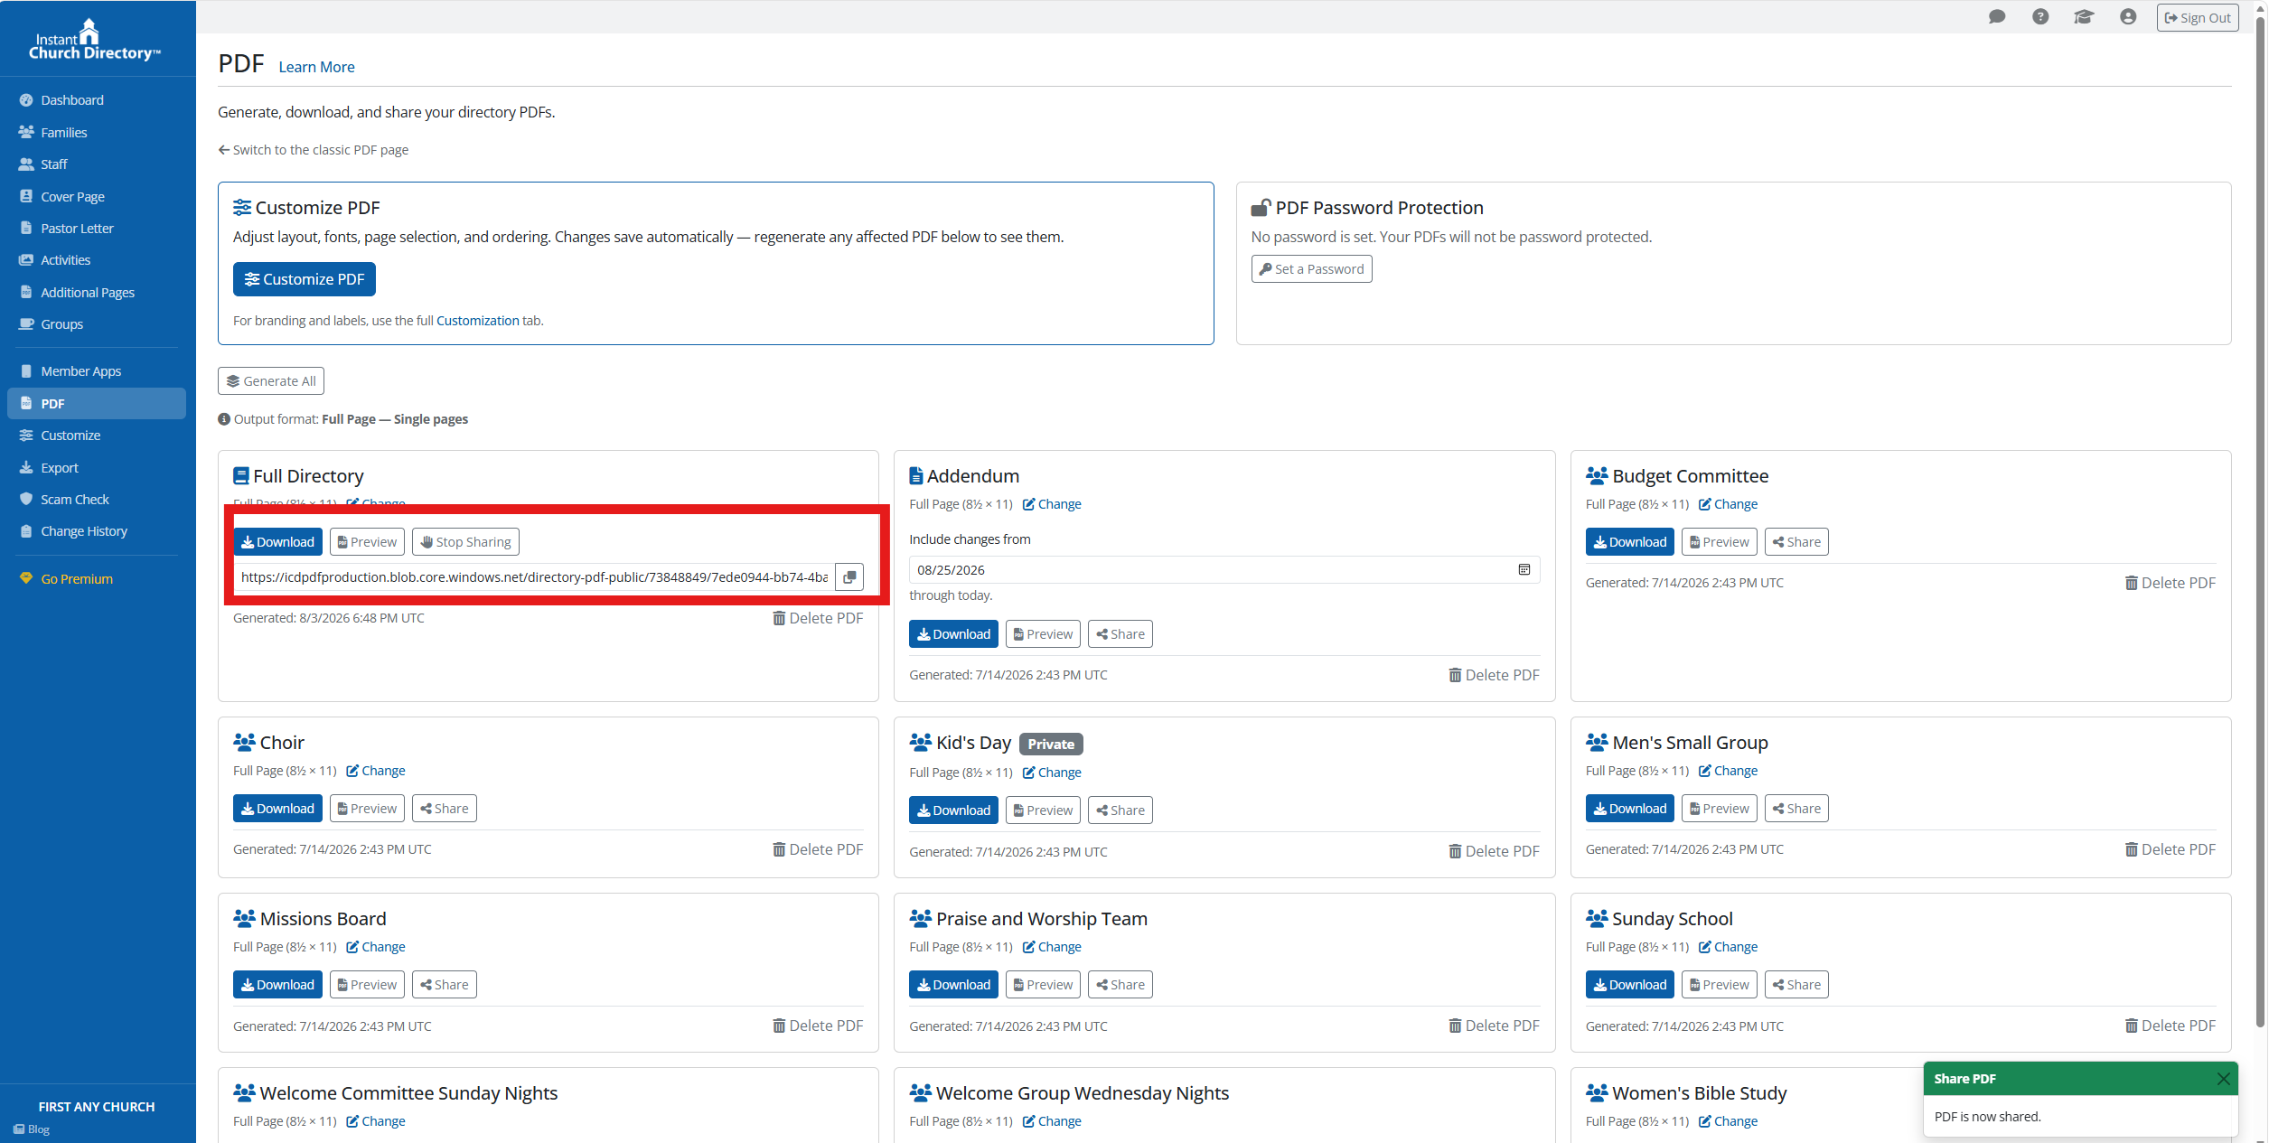This screenshot has width=2269, height=1143.
Task: Open the Learn More link
Action: tap(316, 67)
